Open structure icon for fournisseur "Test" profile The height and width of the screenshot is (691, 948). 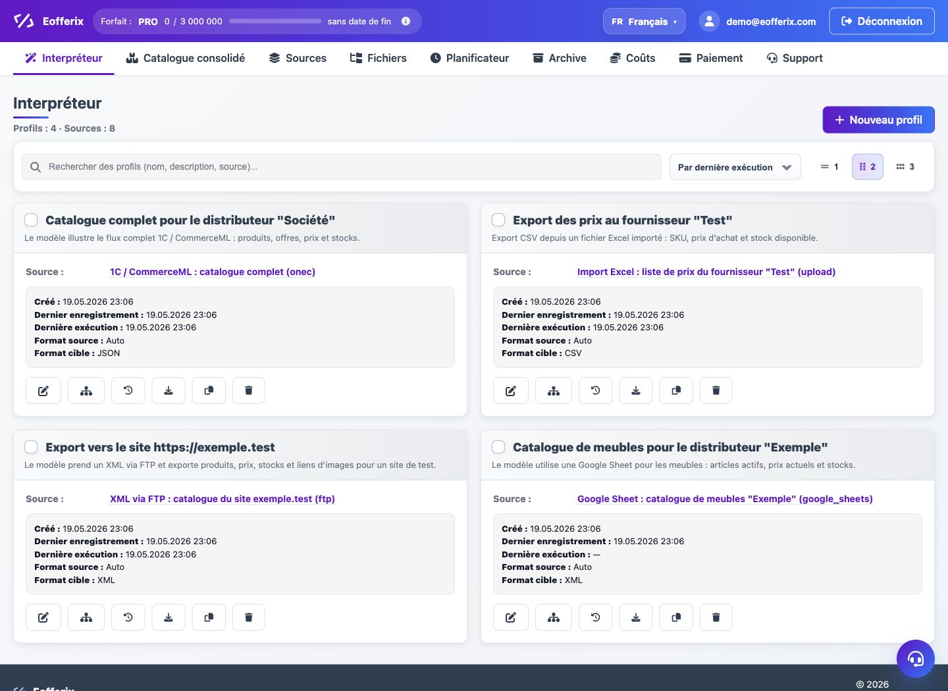554,390
